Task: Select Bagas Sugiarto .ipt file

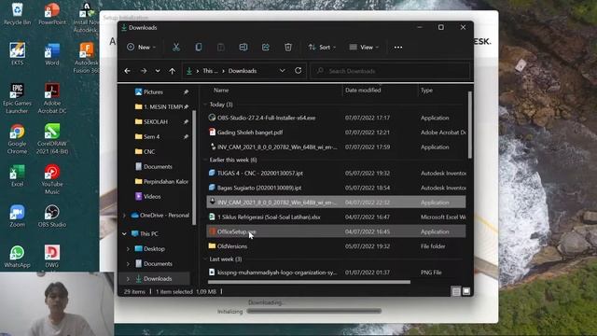Action: point(337,188)
